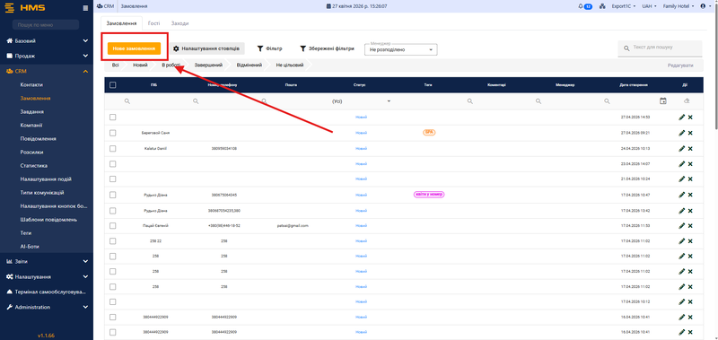Screen dimensions: 718x340
Task: Click Новий status link for Kalatur Daniil
Action: coord(362,148)
